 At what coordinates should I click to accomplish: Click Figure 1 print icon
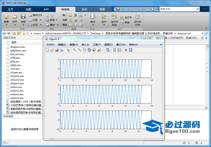coord(62,50)
